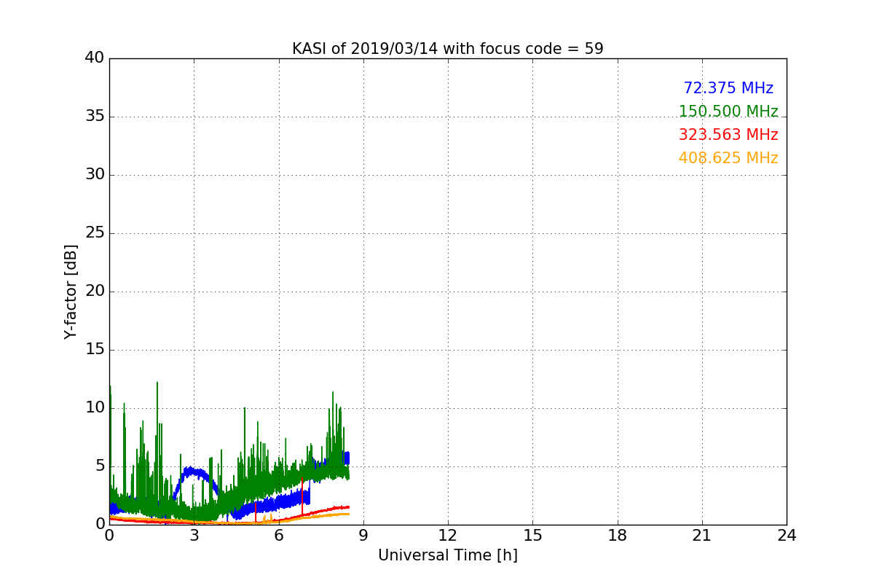Image resolution: width=874 pixels, height=583 pixels.
Task: Click the 'Y-factor [dB]' axis label
Action: [71, 291]
